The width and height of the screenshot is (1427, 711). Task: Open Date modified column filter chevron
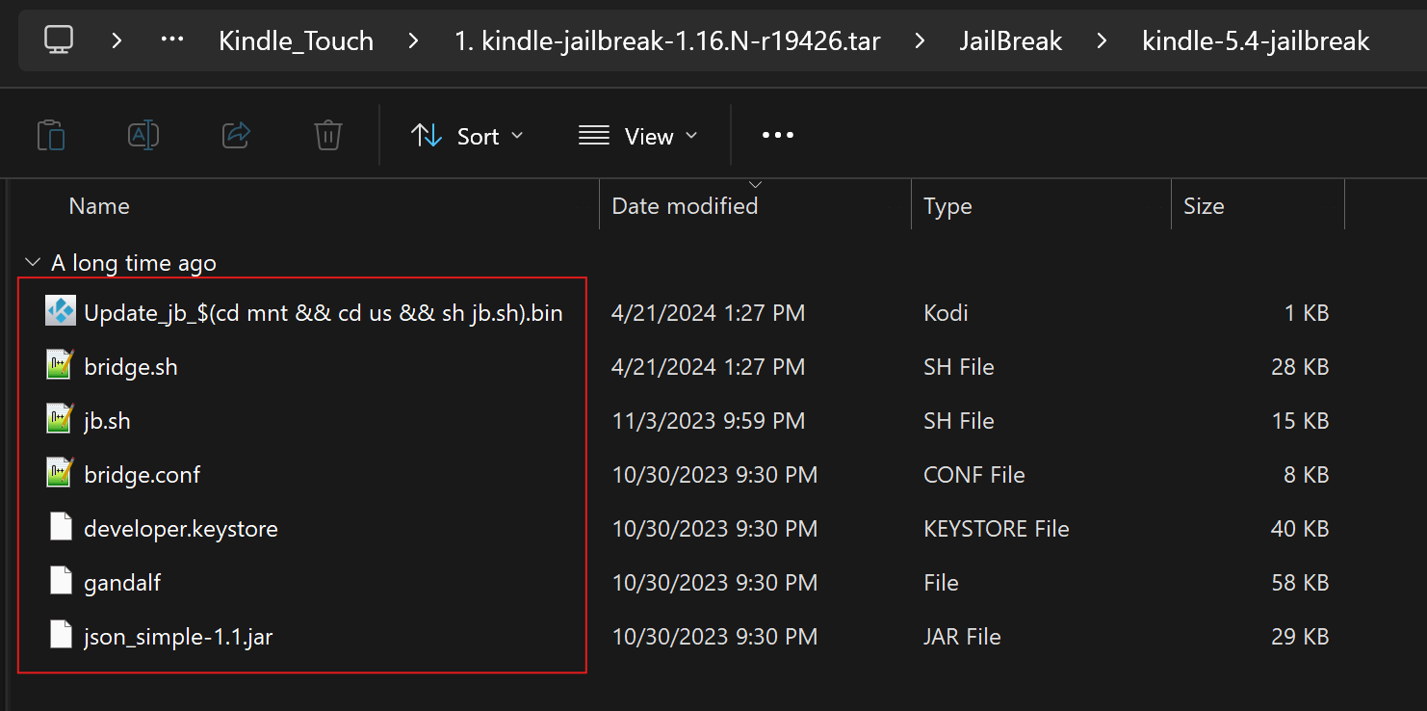756,184
